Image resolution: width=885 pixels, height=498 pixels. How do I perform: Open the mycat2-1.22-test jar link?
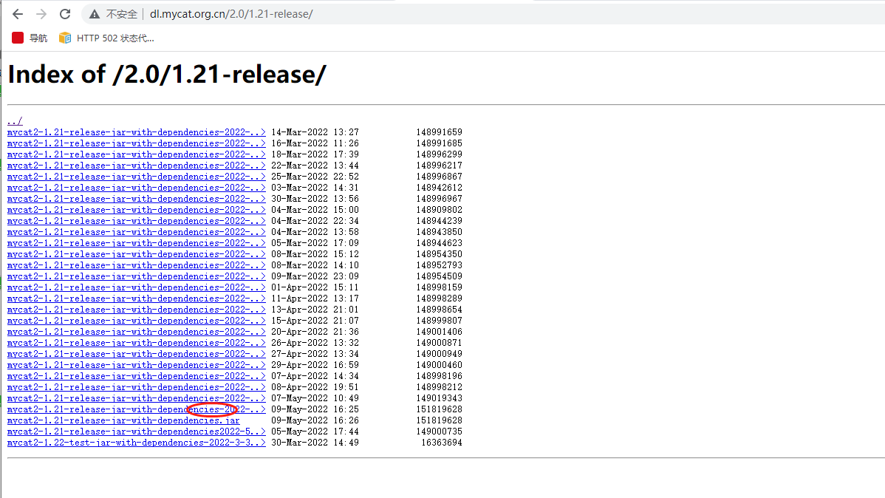coord(136,443)
